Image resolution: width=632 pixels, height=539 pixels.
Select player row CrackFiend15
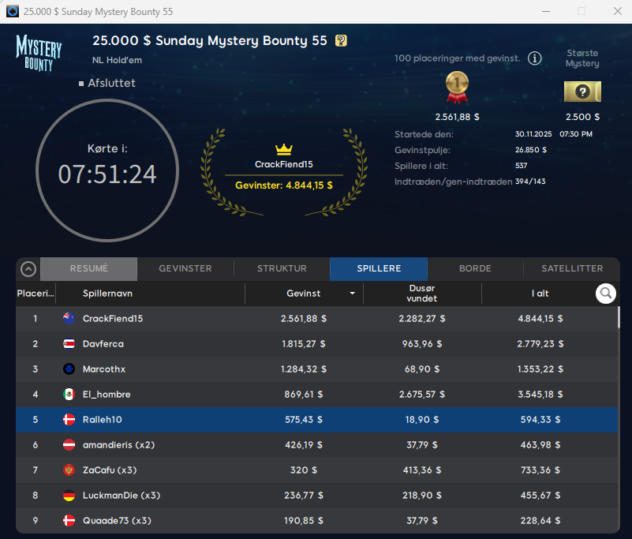316,319
